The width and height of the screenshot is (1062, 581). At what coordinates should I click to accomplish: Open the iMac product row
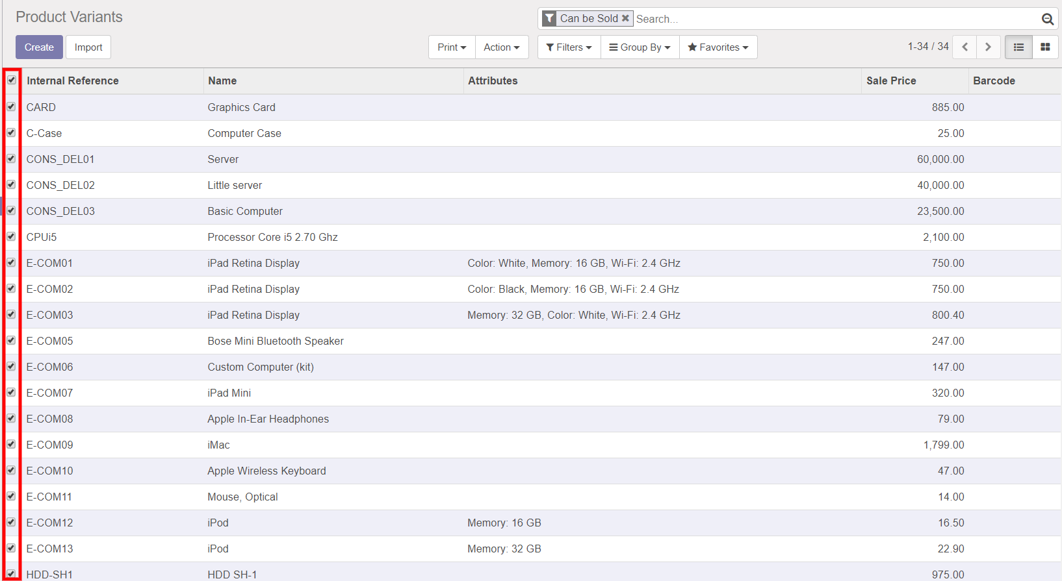pos(532,445)
